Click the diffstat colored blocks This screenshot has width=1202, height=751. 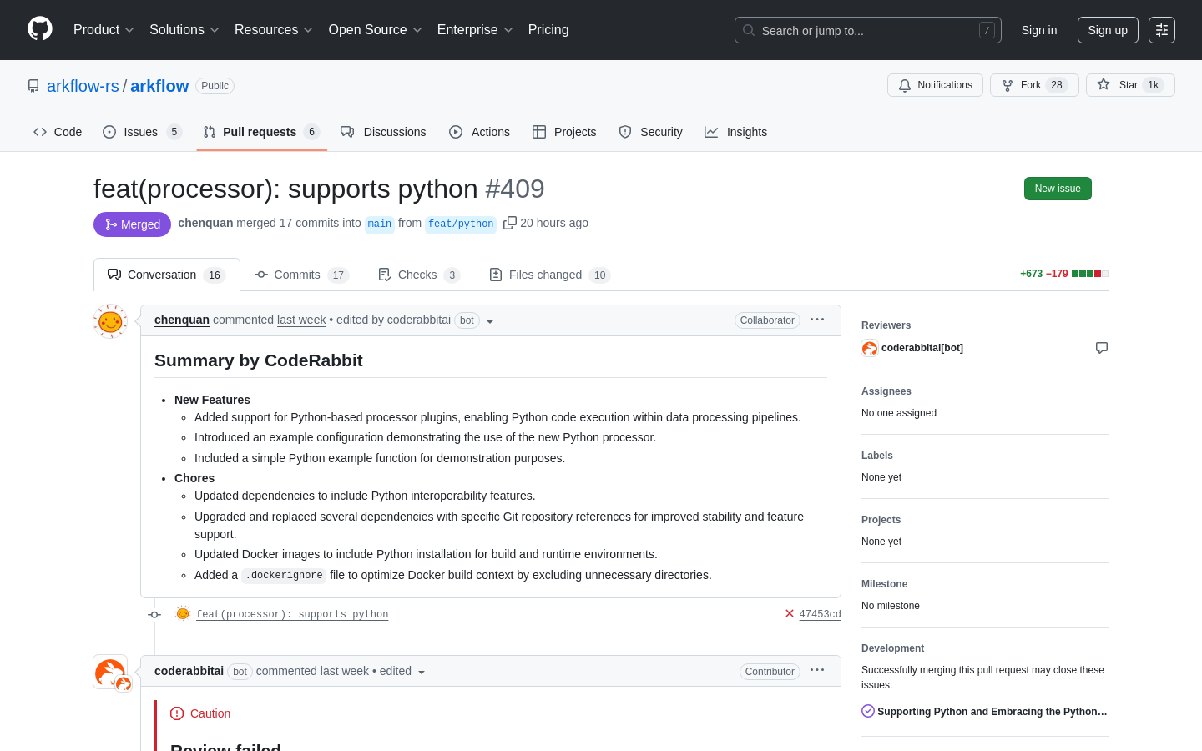[x=1090, y=274]
